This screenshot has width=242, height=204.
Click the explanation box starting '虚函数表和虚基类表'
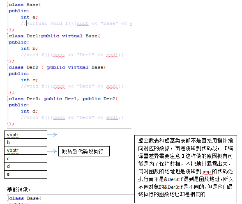[186, 169]
